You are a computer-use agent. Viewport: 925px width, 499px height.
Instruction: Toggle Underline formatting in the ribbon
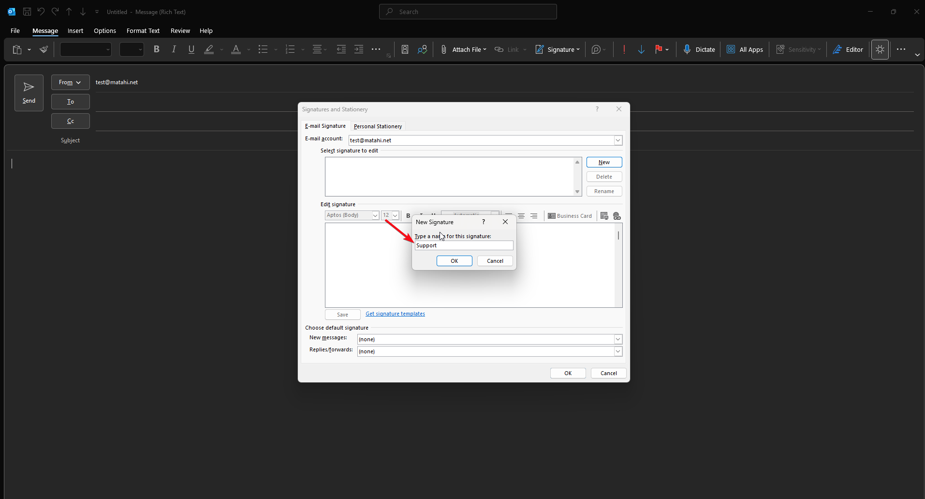[191, 49]
